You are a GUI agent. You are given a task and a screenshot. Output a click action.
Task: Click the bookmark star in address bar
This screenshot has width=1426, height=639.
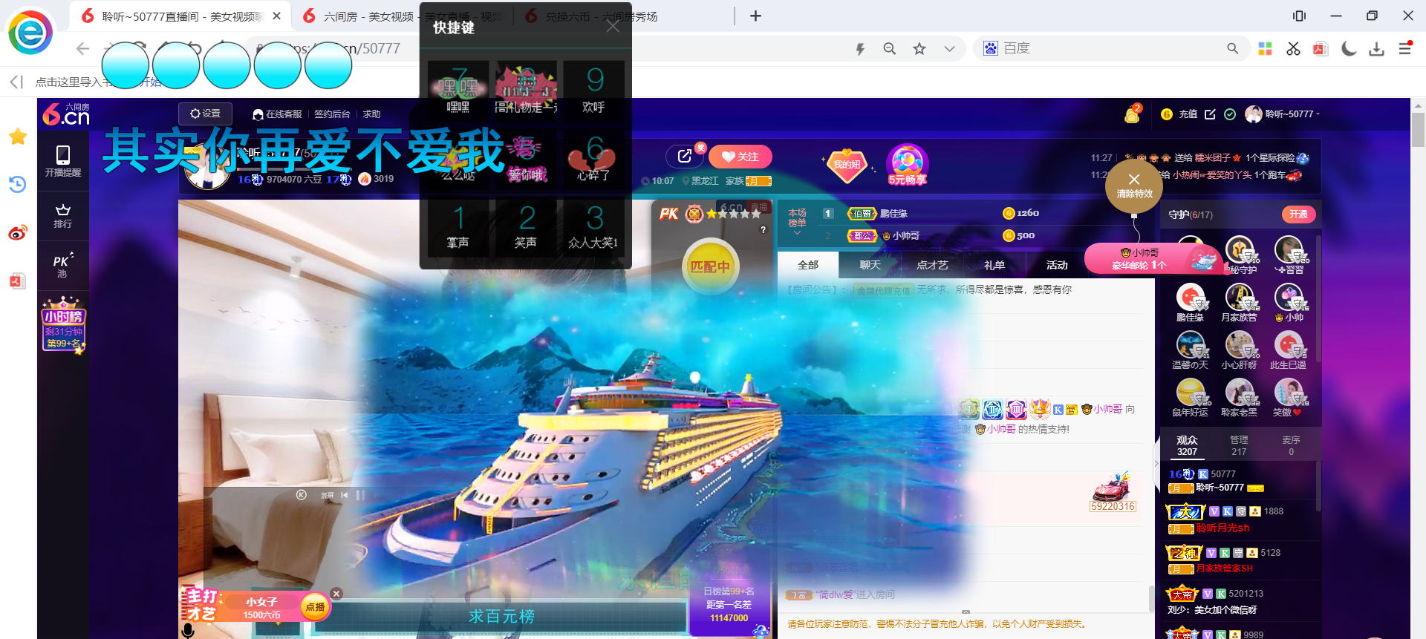(x=919, y=49)
